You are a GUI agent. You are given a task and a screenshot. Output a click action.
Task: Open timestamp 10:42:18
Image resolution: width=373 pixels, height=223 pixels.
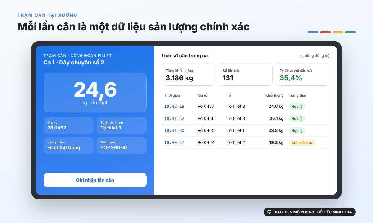click(x=174, y=106)
